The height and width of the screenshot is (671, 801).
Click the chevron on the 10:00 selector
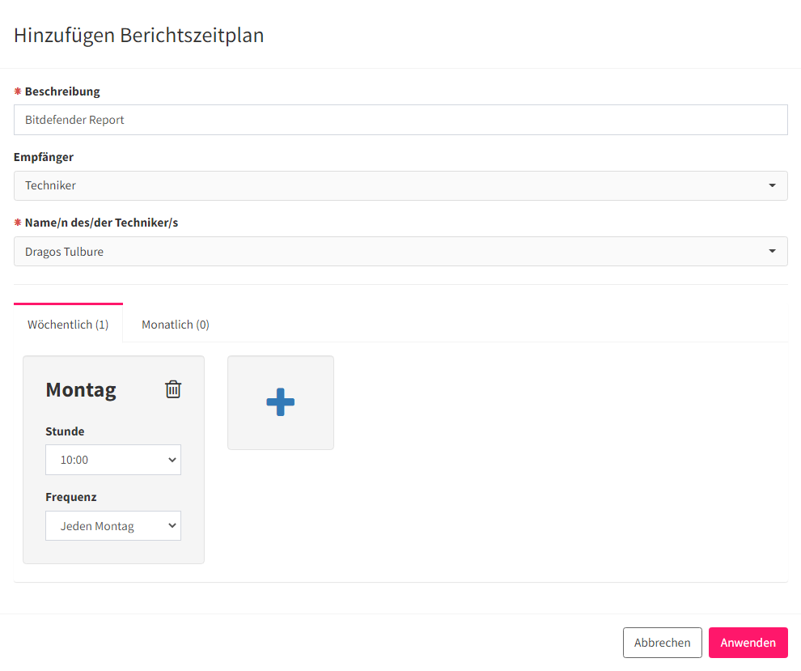[172, 460]
